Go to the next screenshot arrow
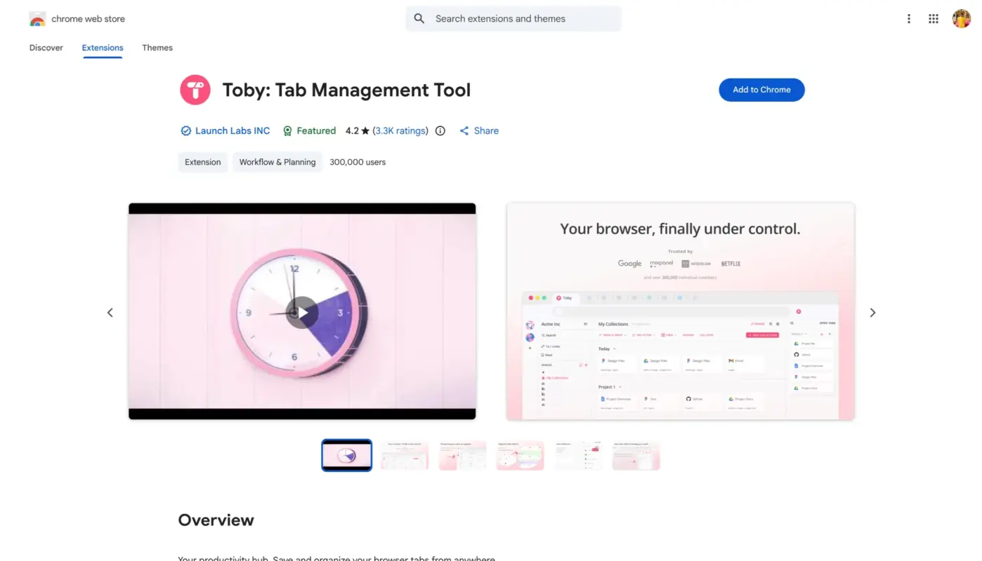 tap(872, 313)
